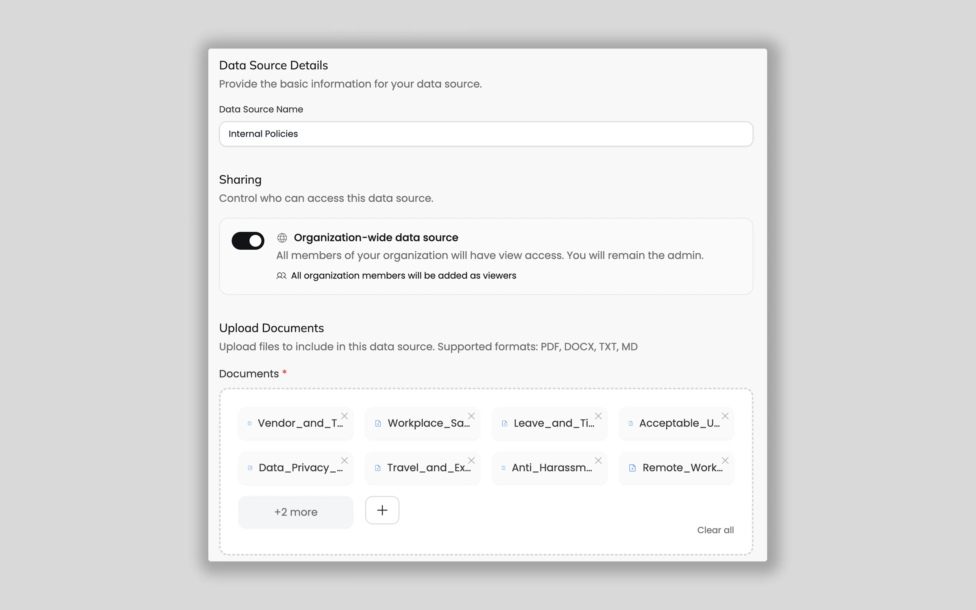Remove the Anti_Harassm... document
This screenshot has height=610, width=976.
598,460
